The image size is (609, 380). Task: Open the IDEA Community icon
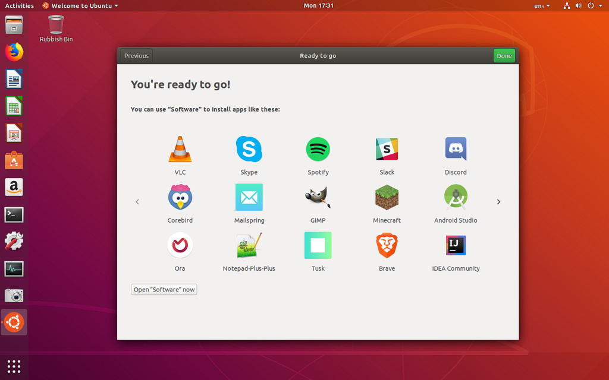click(x=456, y=245)
